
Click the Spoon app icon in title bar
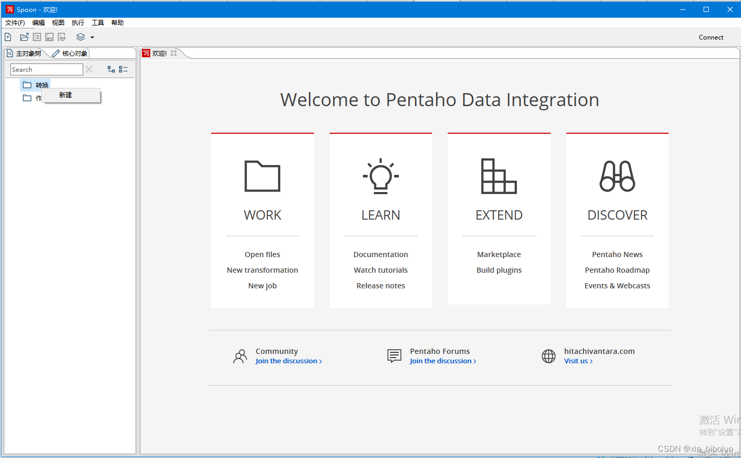10,9
